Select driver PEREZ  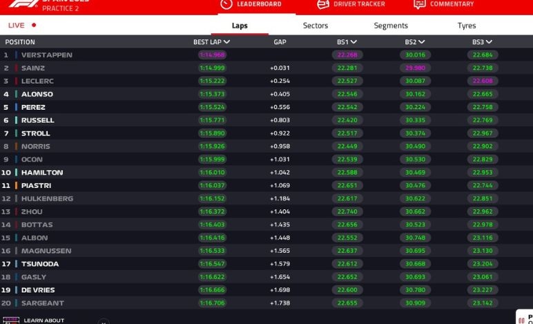pos(33,107)
